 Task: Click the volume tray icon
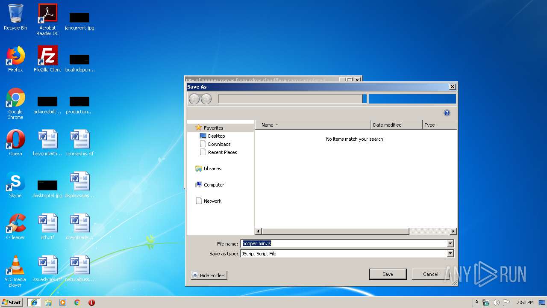click(496, 302)
